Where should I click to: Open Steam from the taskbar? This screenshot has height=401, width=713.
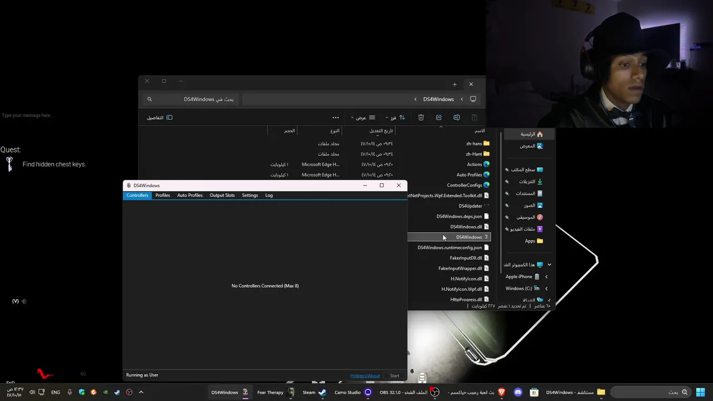(x=314, y=392)
